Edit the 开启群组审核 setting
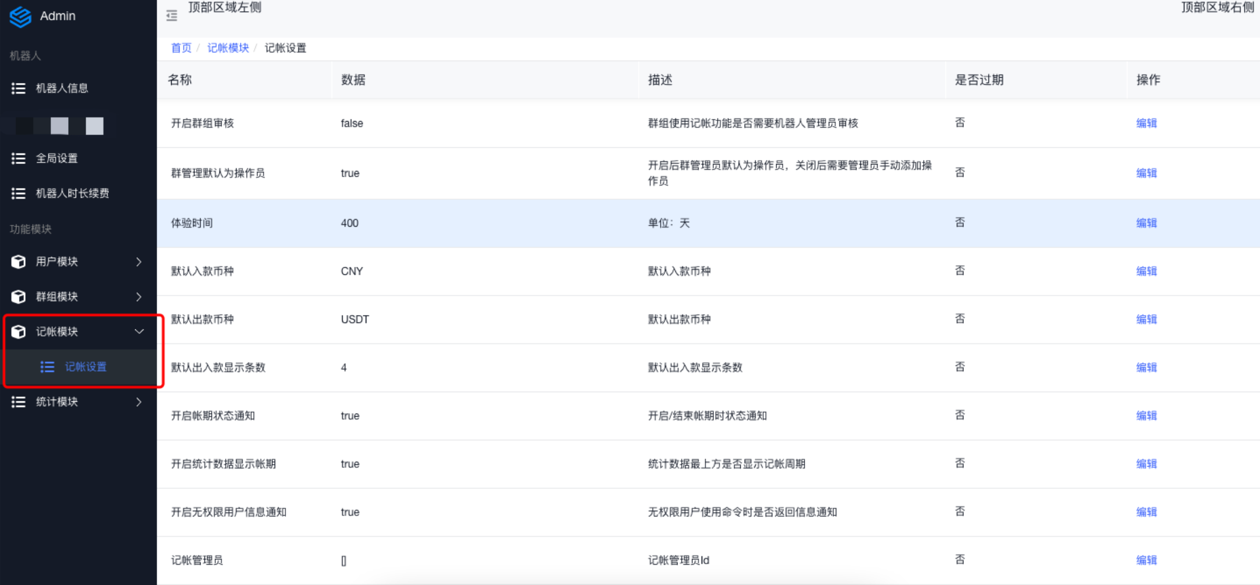This screenshot has width=1260, height=585. 1146,123
